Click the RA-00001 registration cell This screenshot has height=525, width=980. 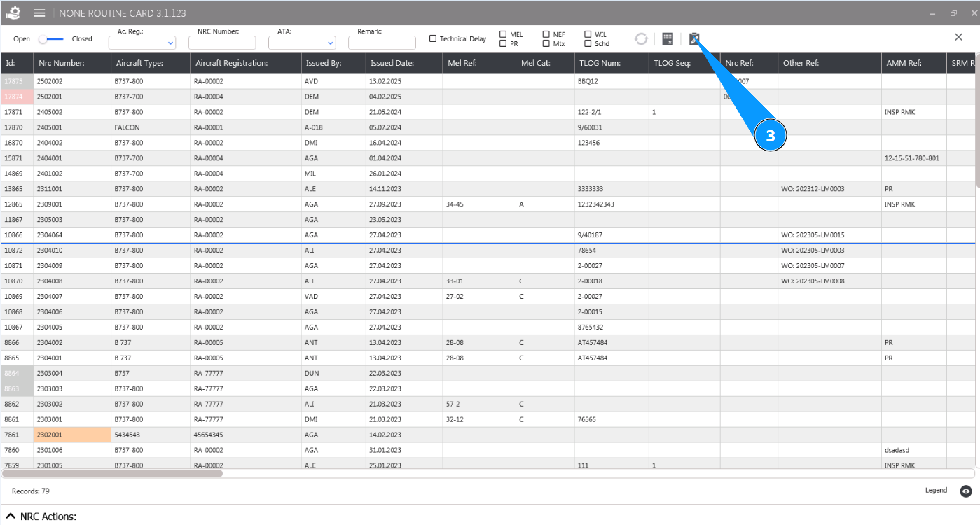click(246, 127)
